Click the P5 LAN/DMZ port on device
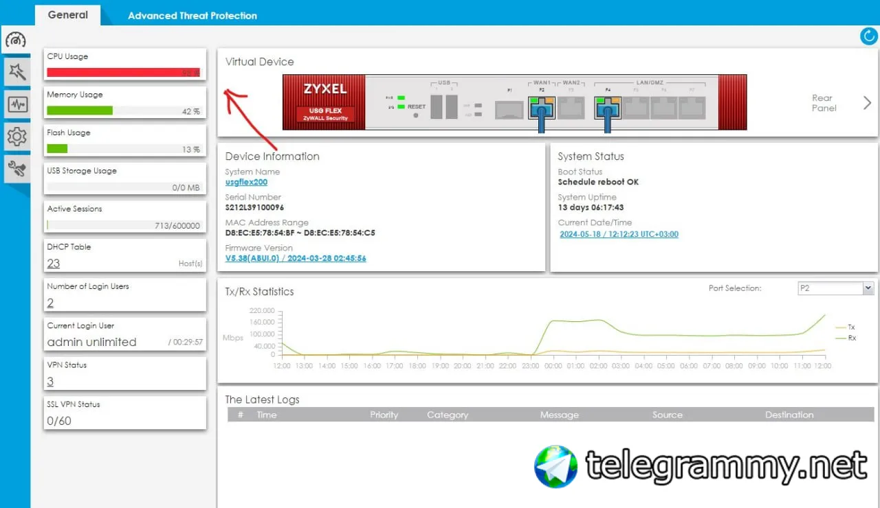Viewport: 880px width, 508px height. pos(636,108)
